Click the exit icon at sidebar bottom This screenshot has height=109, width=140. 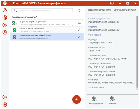click(5, 105)
